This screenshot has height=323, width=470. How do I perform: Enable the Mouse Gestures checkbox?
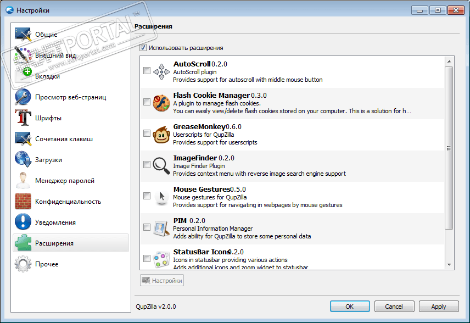click(x=147, y=196)
